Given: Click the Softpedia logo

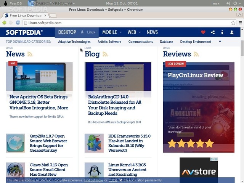Looking at the screenshot, I should 24,32.
